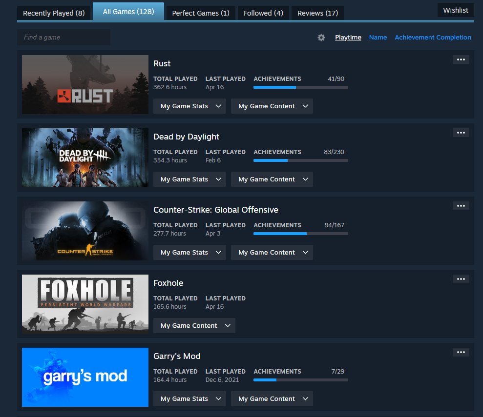
Task: Click Dead by Daylight's 354.3 hours playtime
Action: 170,160
